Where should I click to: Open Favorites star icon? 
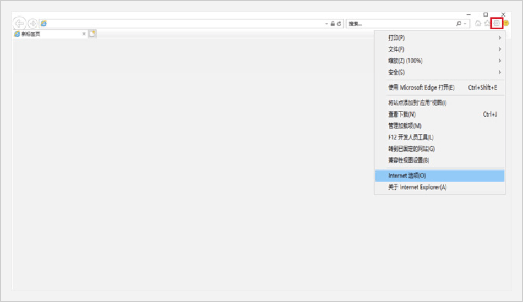pyautogui.click(x=486, y=24)
